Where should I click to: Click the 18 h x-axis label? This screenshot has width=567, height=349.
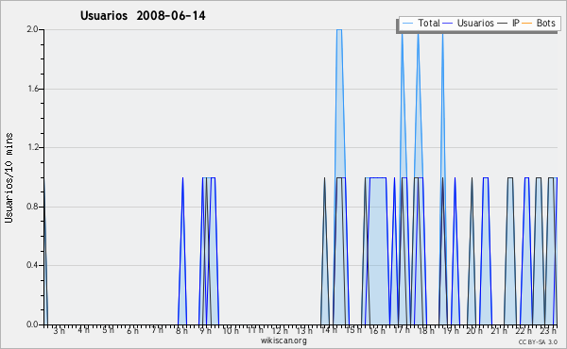(426, 331)
